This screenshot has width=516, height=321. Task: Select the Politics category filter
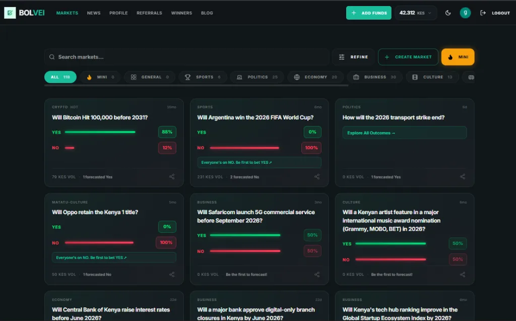coord(257,77)
